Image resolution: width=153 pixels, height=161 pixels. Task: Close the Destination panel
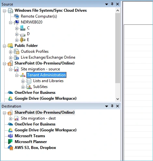(118, 106)
